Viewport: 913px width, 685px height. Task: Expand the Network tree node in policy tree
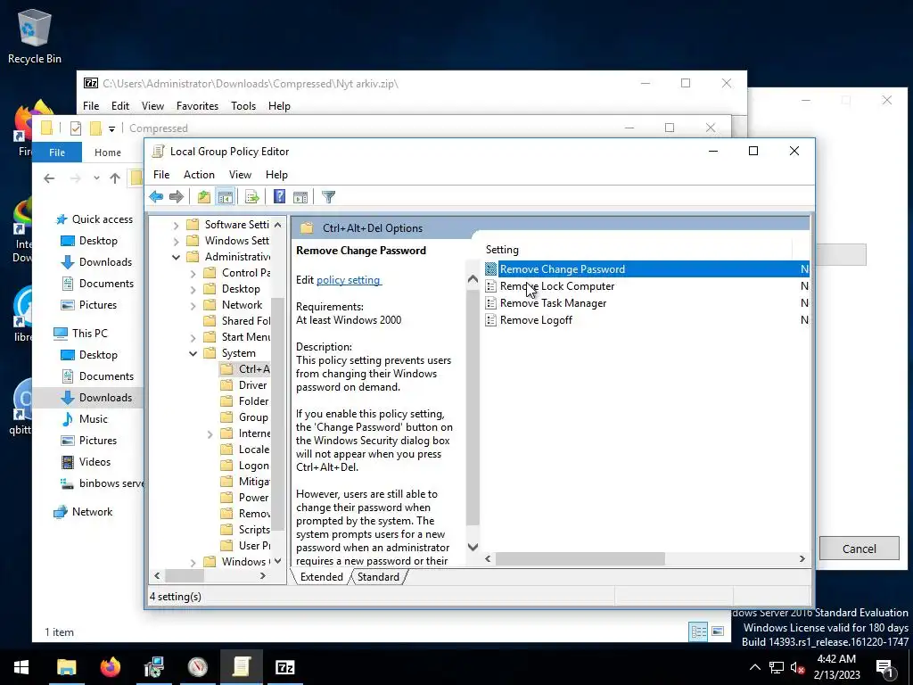coord(193,305)
